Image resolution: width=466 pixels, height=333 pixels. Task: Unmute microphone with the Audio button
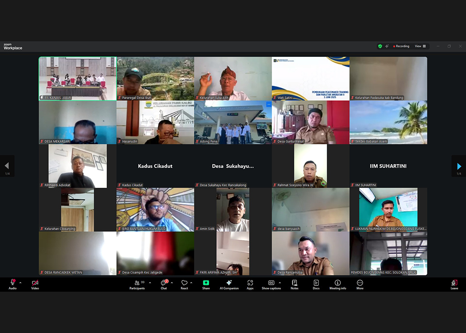12,285
